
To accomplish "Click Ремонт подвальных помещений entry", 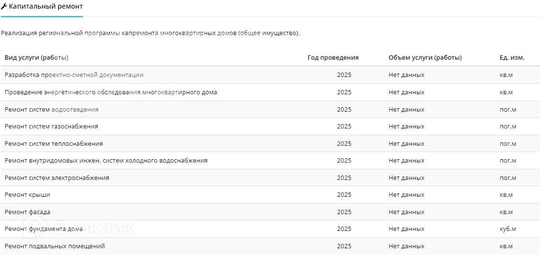I will click(55, 246).
